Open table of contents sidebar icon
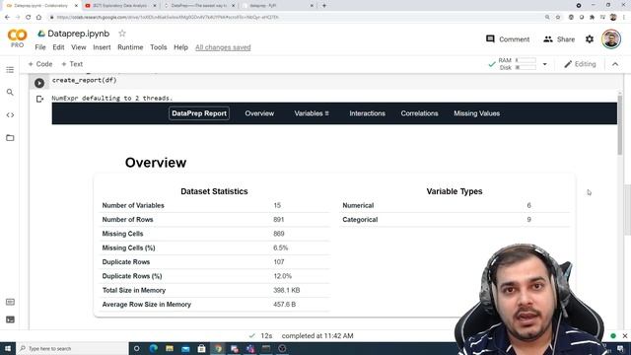The image size is (631, 355). pos(10,70)
